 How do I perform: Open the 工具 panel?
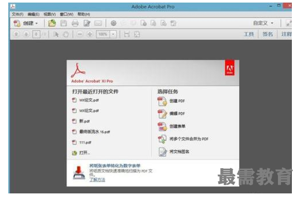point(249,34)
